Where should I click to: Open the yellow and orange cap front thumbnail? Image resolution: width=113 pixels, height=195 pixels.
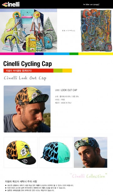point(21,152)
